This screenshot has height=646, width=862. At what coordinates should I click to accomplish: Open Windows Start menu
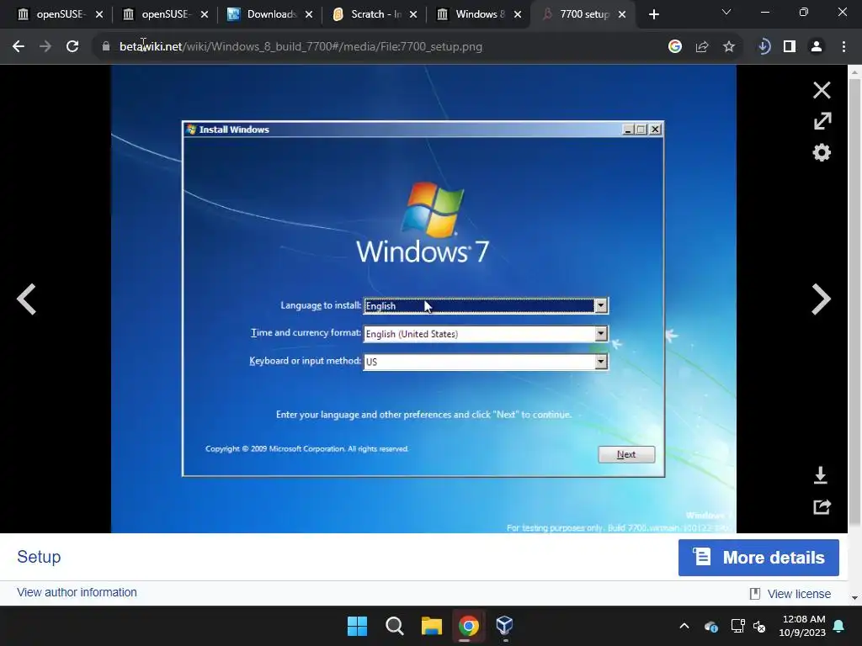(x=357, y=626)
